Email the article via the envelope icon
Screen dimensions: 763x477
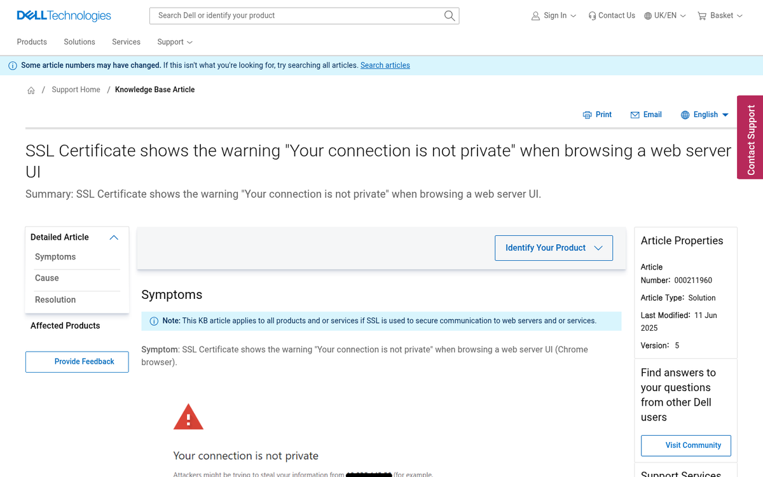634,114
